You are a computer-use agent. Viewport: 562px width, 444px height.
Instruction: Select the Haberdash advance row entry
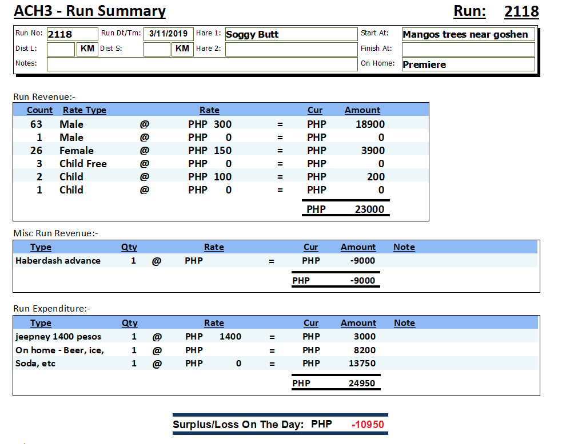click(x=58, y=261)
